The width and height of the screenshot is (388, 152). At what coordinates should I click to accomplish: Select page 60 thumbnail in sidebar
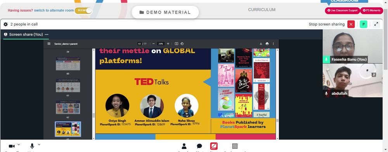point(68,64)
